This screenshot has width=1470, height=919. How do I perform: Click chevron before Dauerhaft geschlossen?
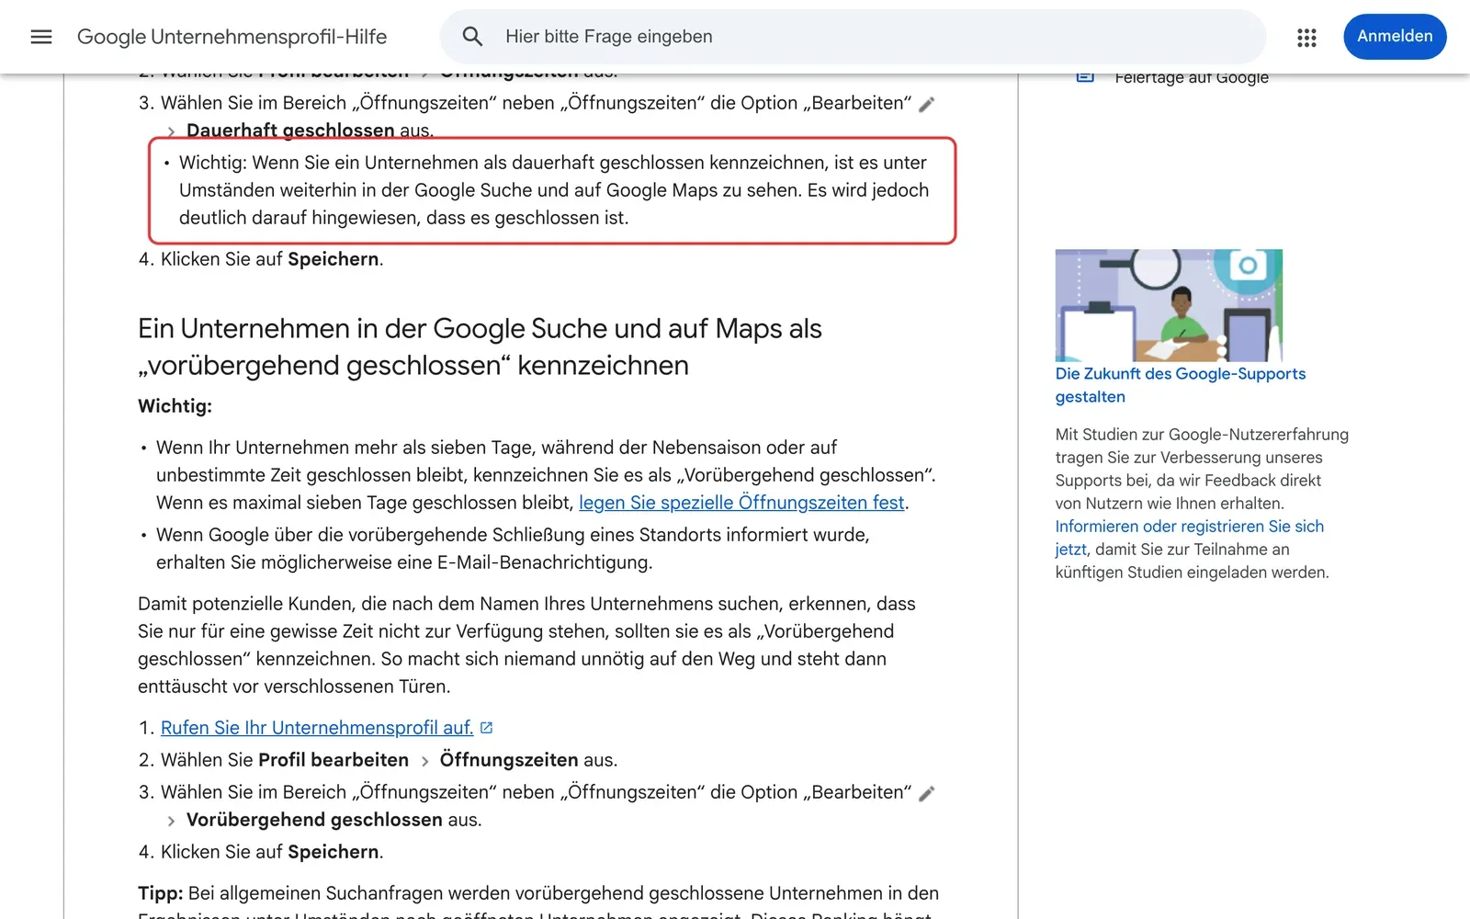(x=171, y=131)
